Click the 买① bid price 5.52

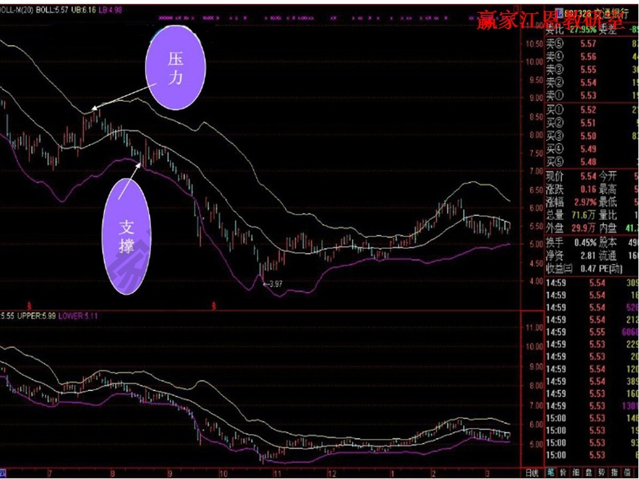coord(588,110)
